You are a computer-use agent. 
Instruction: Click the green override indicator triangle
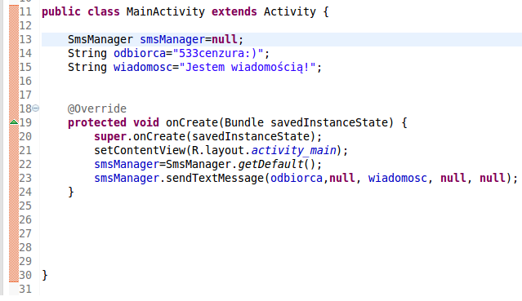coord(14,122)
